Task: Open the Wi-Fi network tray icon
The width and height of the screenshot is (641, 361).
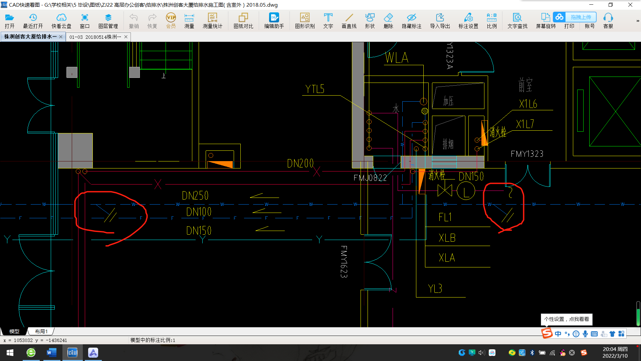Action: pos(553,353)
